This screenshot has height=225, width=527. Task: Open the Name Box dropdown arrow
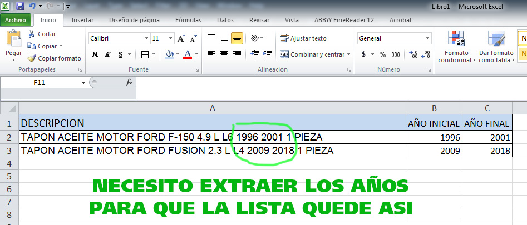83,82
